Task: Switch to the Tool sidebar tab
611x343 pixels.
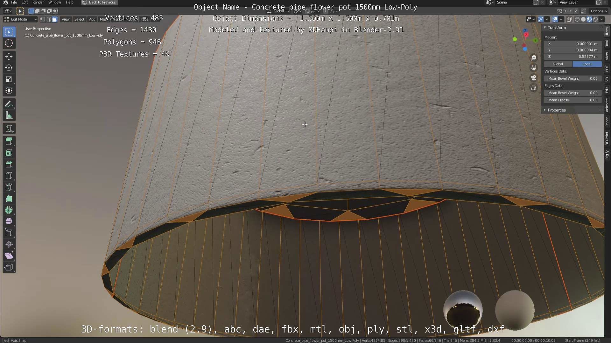Action: (607, 44)
